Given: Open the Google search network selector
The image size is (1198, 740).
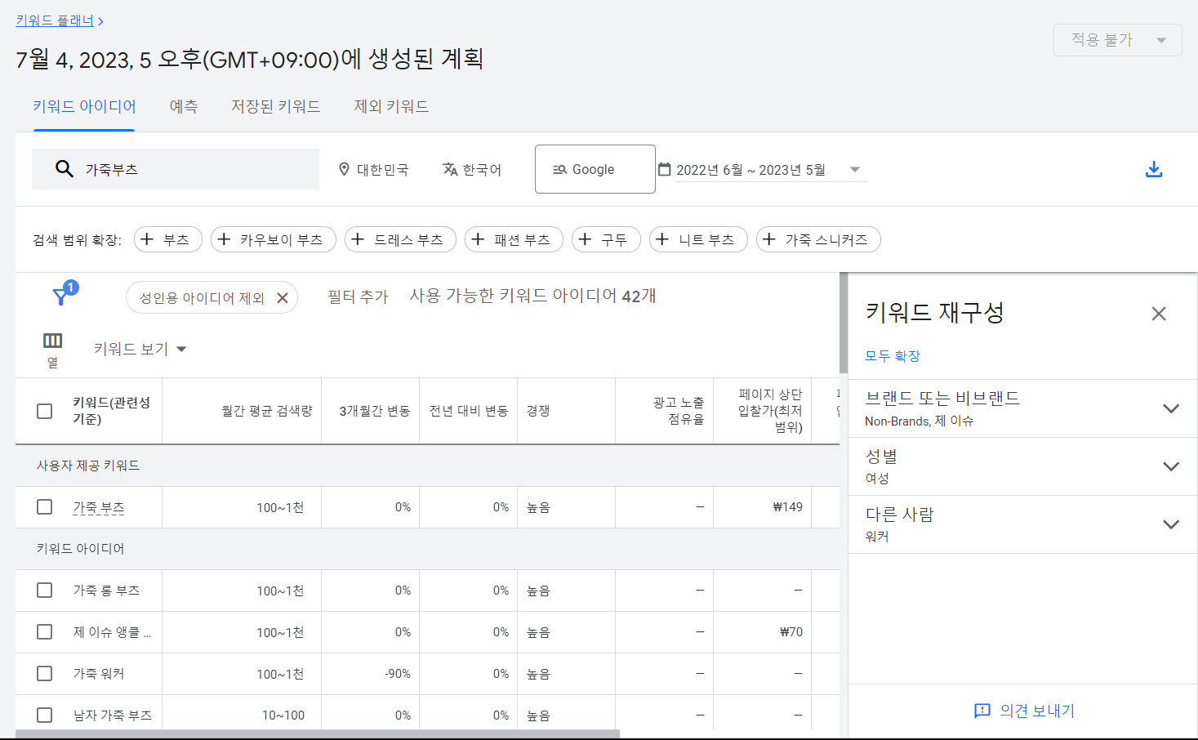Looking at the screenshot, I should [595, 169].
